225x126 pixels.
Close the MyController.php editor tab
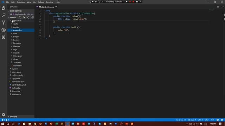coord(56,7)
